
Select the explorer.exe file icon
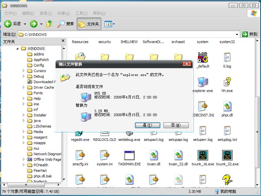coord(203,82)
